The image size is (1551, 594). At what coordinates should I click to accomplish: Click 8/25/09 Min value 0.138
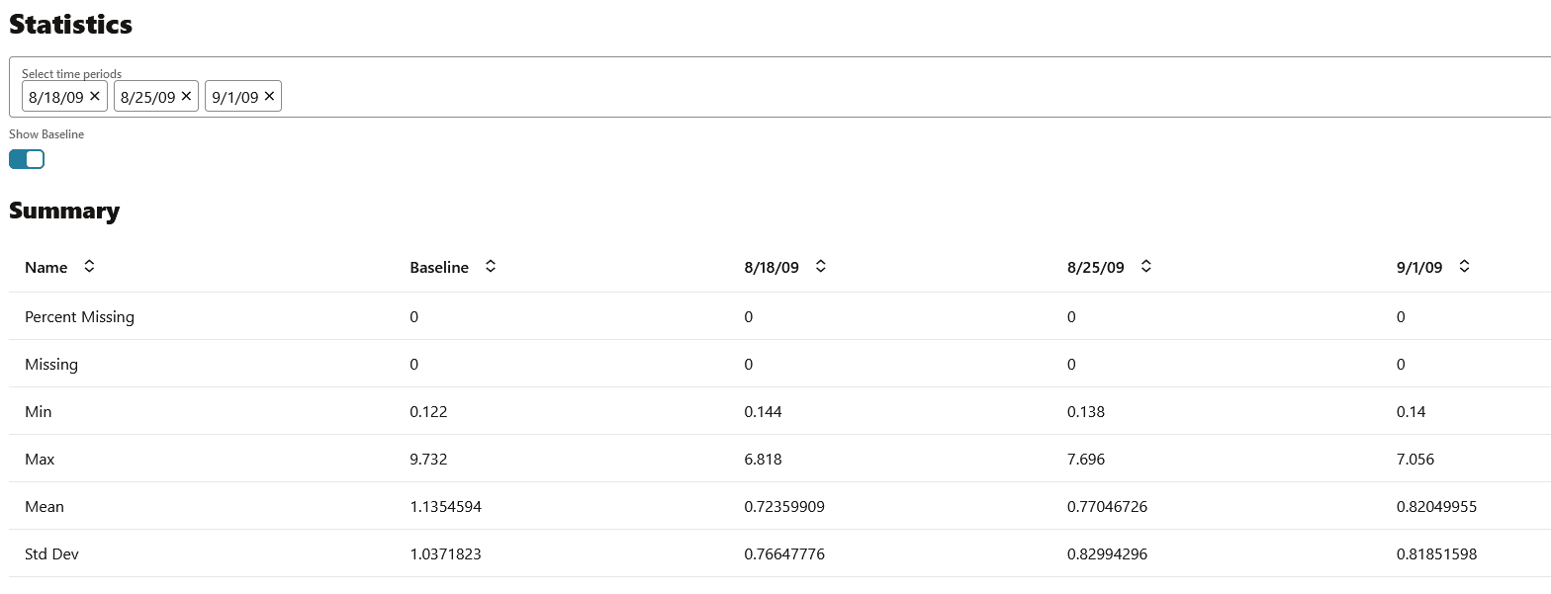1086,412
